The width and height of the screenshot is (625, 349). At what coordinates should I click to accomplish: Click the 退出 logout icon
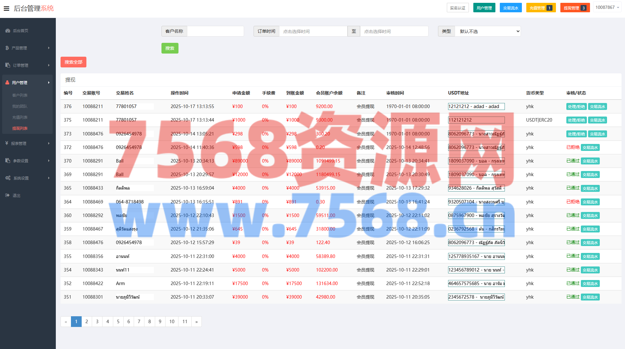tap(8, 195)
